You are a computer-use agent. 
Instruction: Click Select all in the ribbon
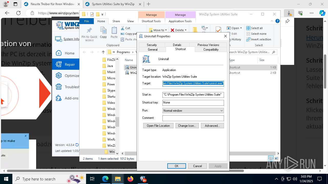click(x=254, y=28)
